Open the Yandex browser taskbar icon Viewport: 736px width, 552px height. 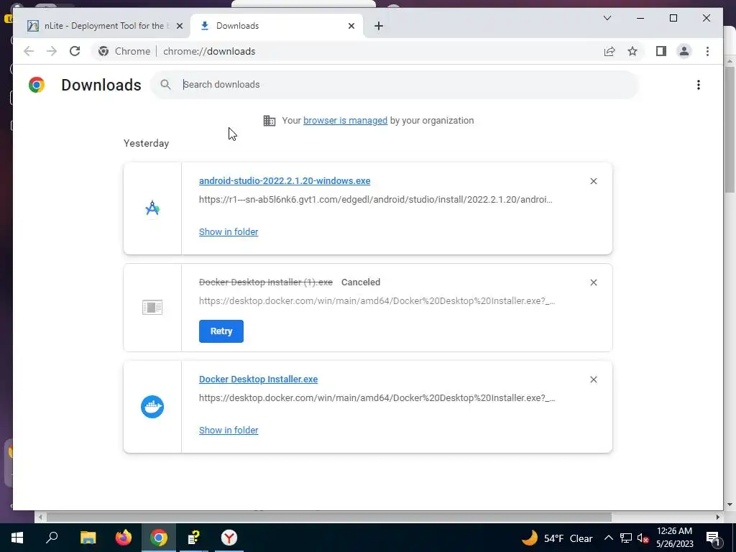coord(229,538)
